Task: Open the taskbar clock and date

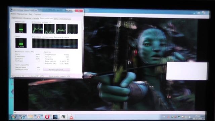Action: pos(197,117)
